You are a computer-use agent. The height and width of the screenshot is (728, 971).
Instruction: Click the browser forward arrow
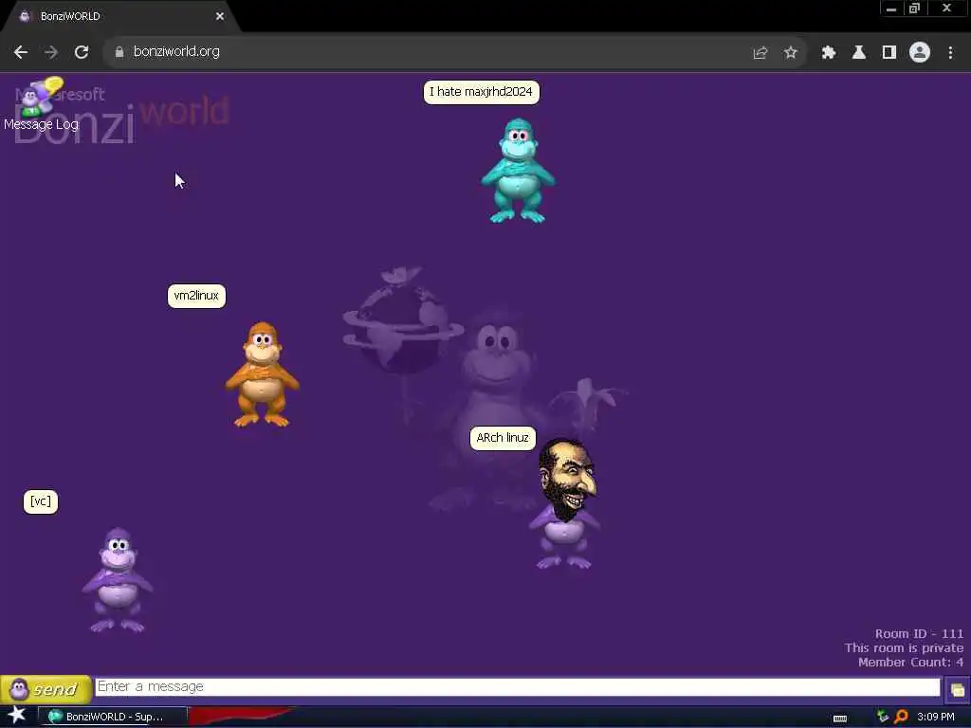pos(51,52)
